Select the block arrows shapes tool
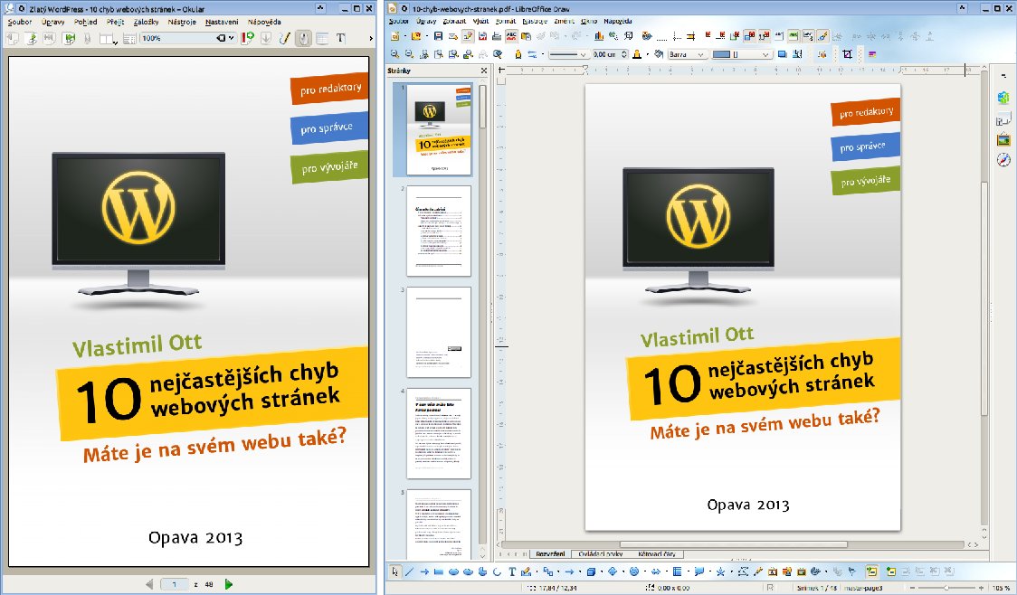This screenshot has height=595, width=1017. (656, 571)
